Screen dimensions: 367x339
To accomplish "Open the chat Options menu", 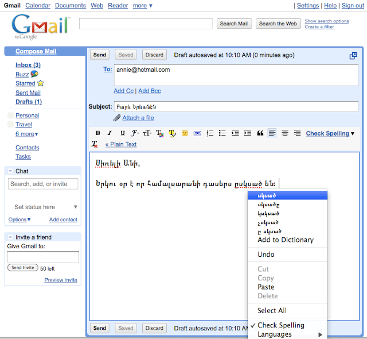I will pyautogui.click(x=19, y=219).
